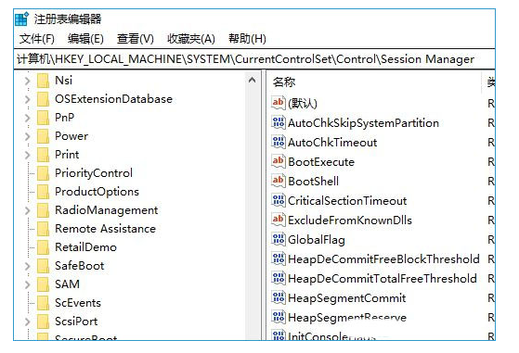Image resolution: width=519 pixels, height=353 pixels.
Task: Click the PriorityControl folder icon
Action: pos(43,173)
